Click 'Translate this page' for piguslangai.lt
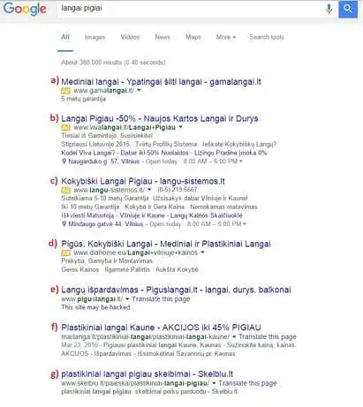This screenshot has width=363, height=407. coord(161,299)
